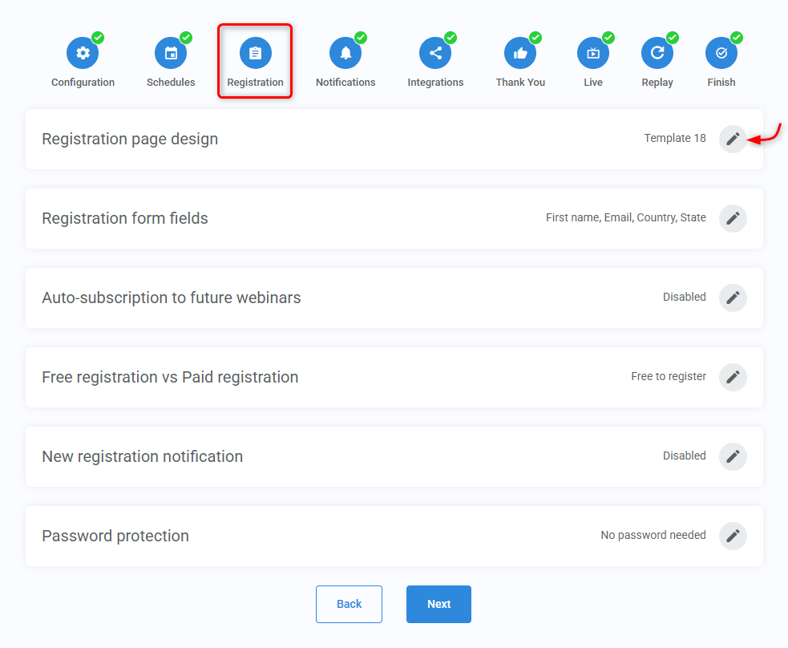
Task: Click the Template 18 label
Action: point(675,138)
